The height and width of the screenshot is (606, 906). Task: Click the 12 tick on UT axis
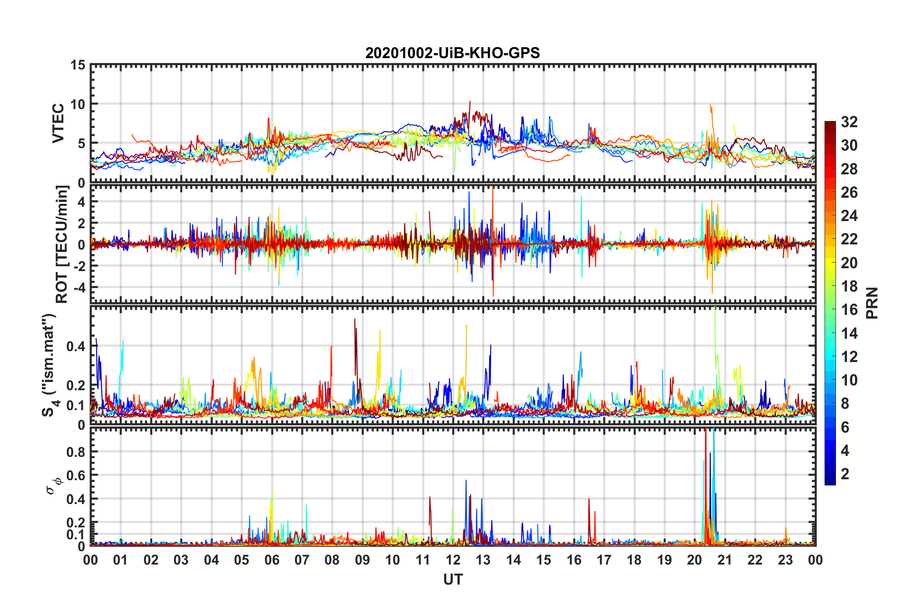coord(453,560)
